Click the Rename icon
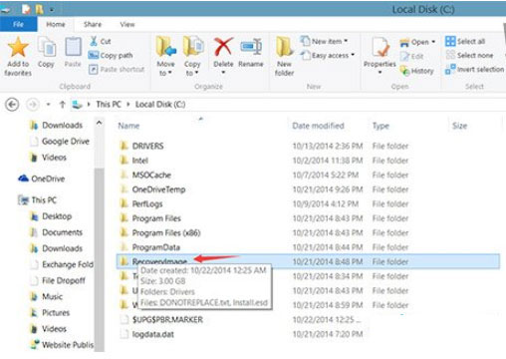The height and width of the screenshot is (359, 506). (251, 47)
